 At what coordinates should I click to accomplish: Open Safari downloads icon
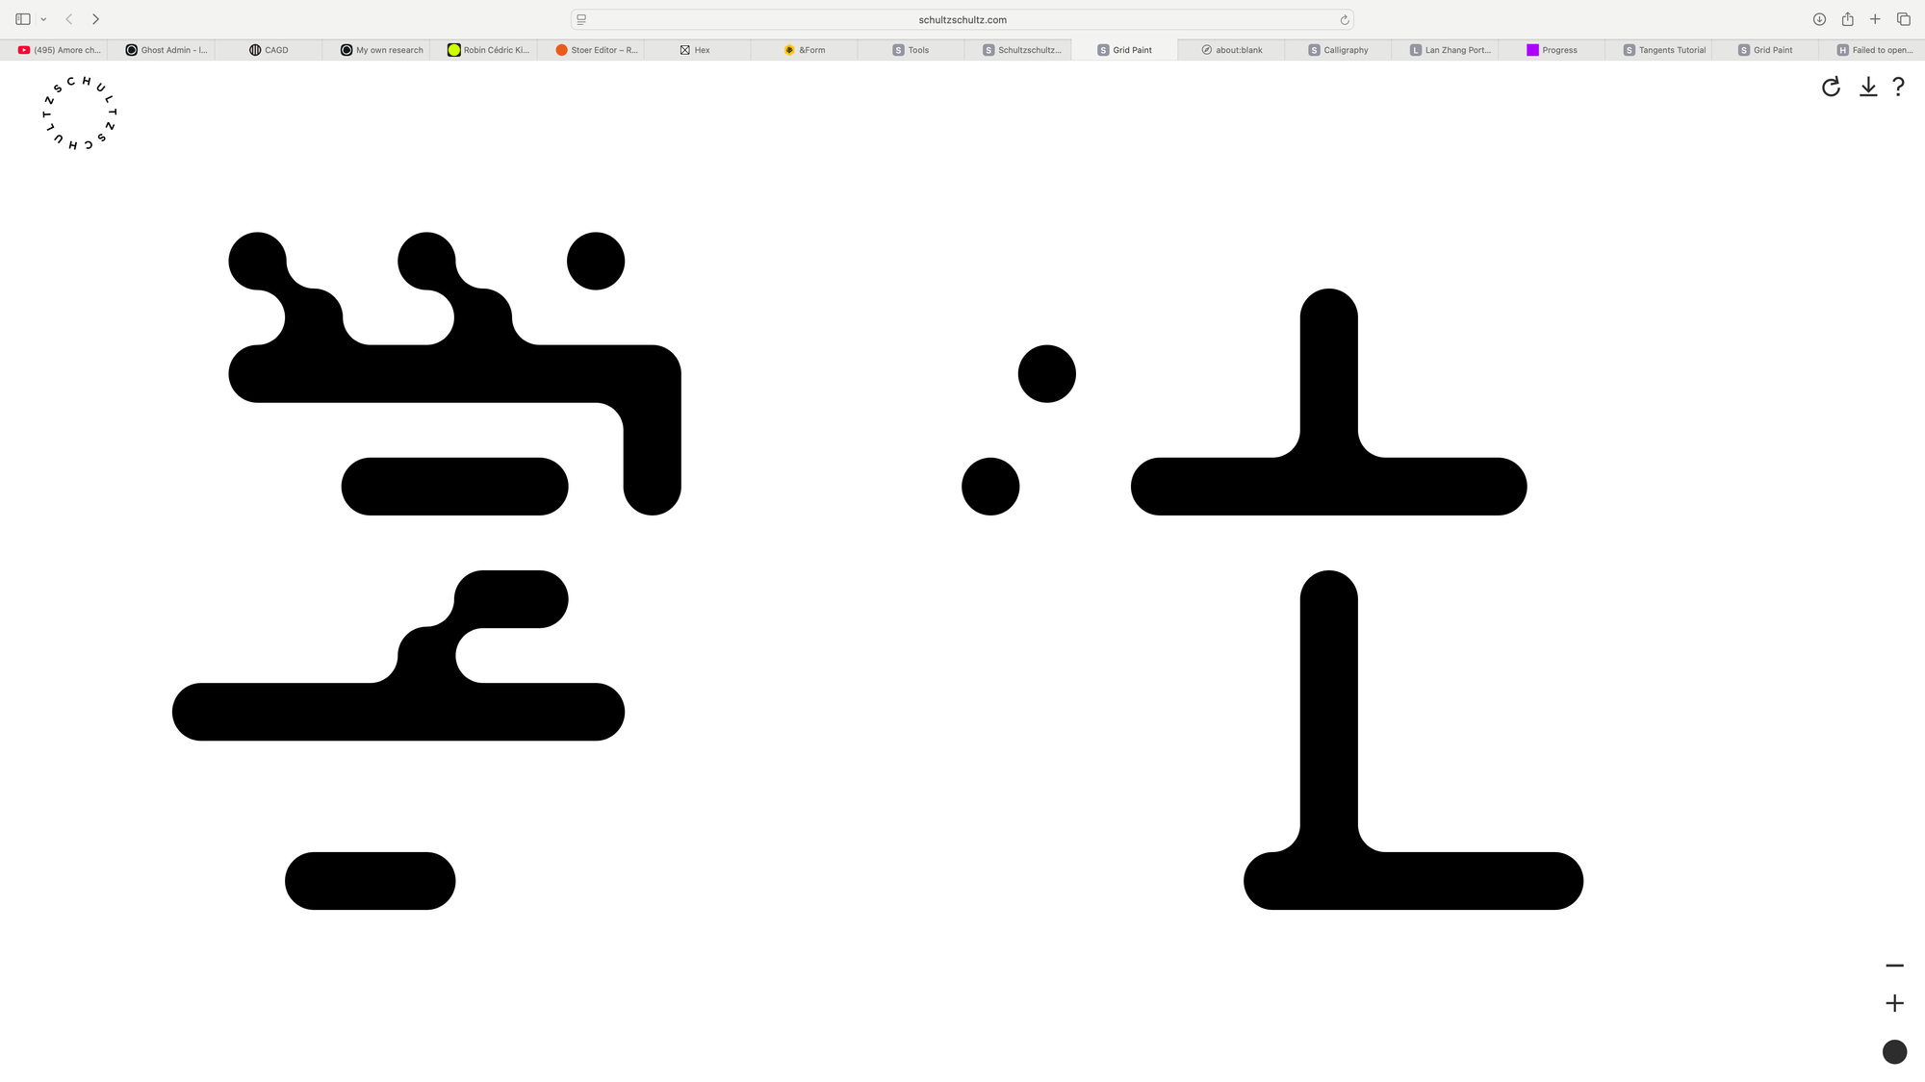pyautogui.click(x=1819, y=19)
